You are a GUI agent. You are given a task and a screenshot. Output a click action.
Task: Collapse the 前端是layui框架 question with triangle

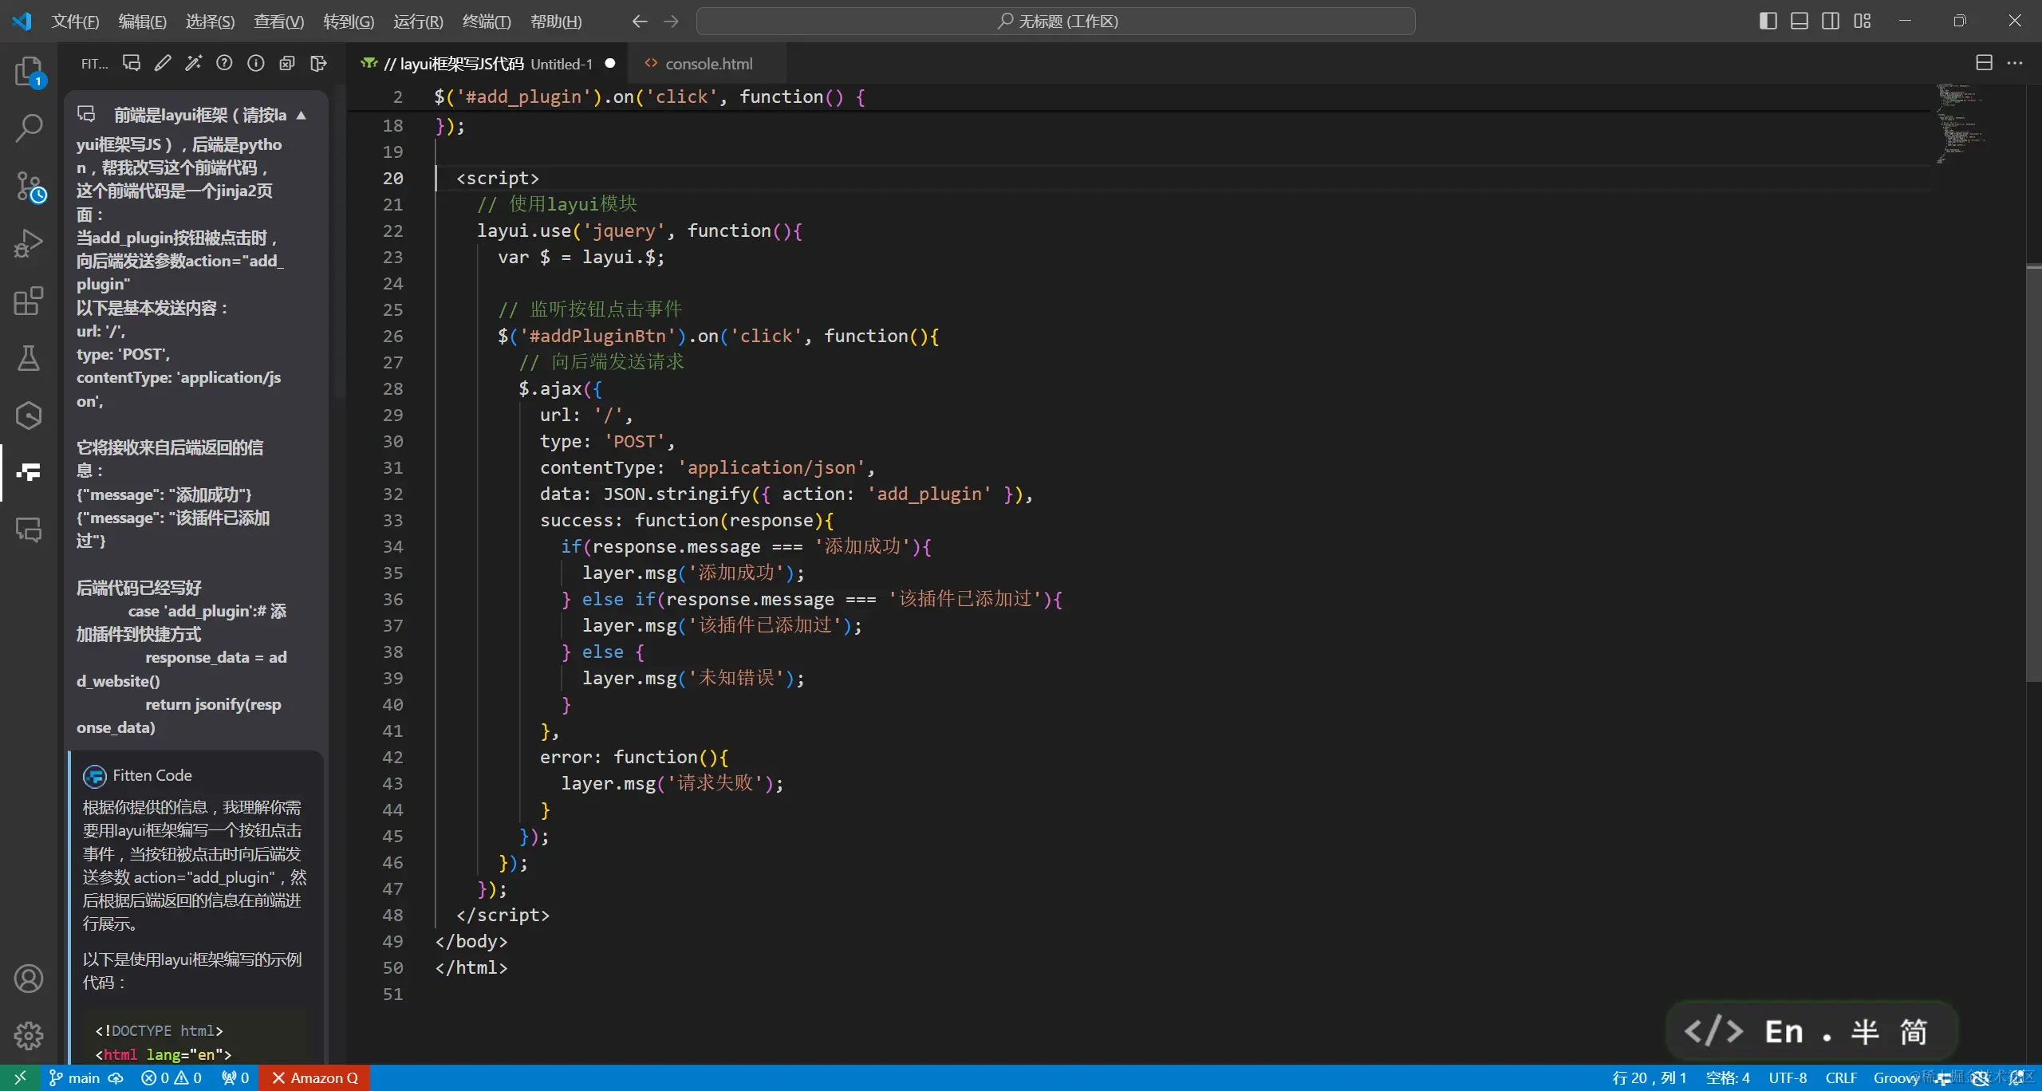click(302, 115)
